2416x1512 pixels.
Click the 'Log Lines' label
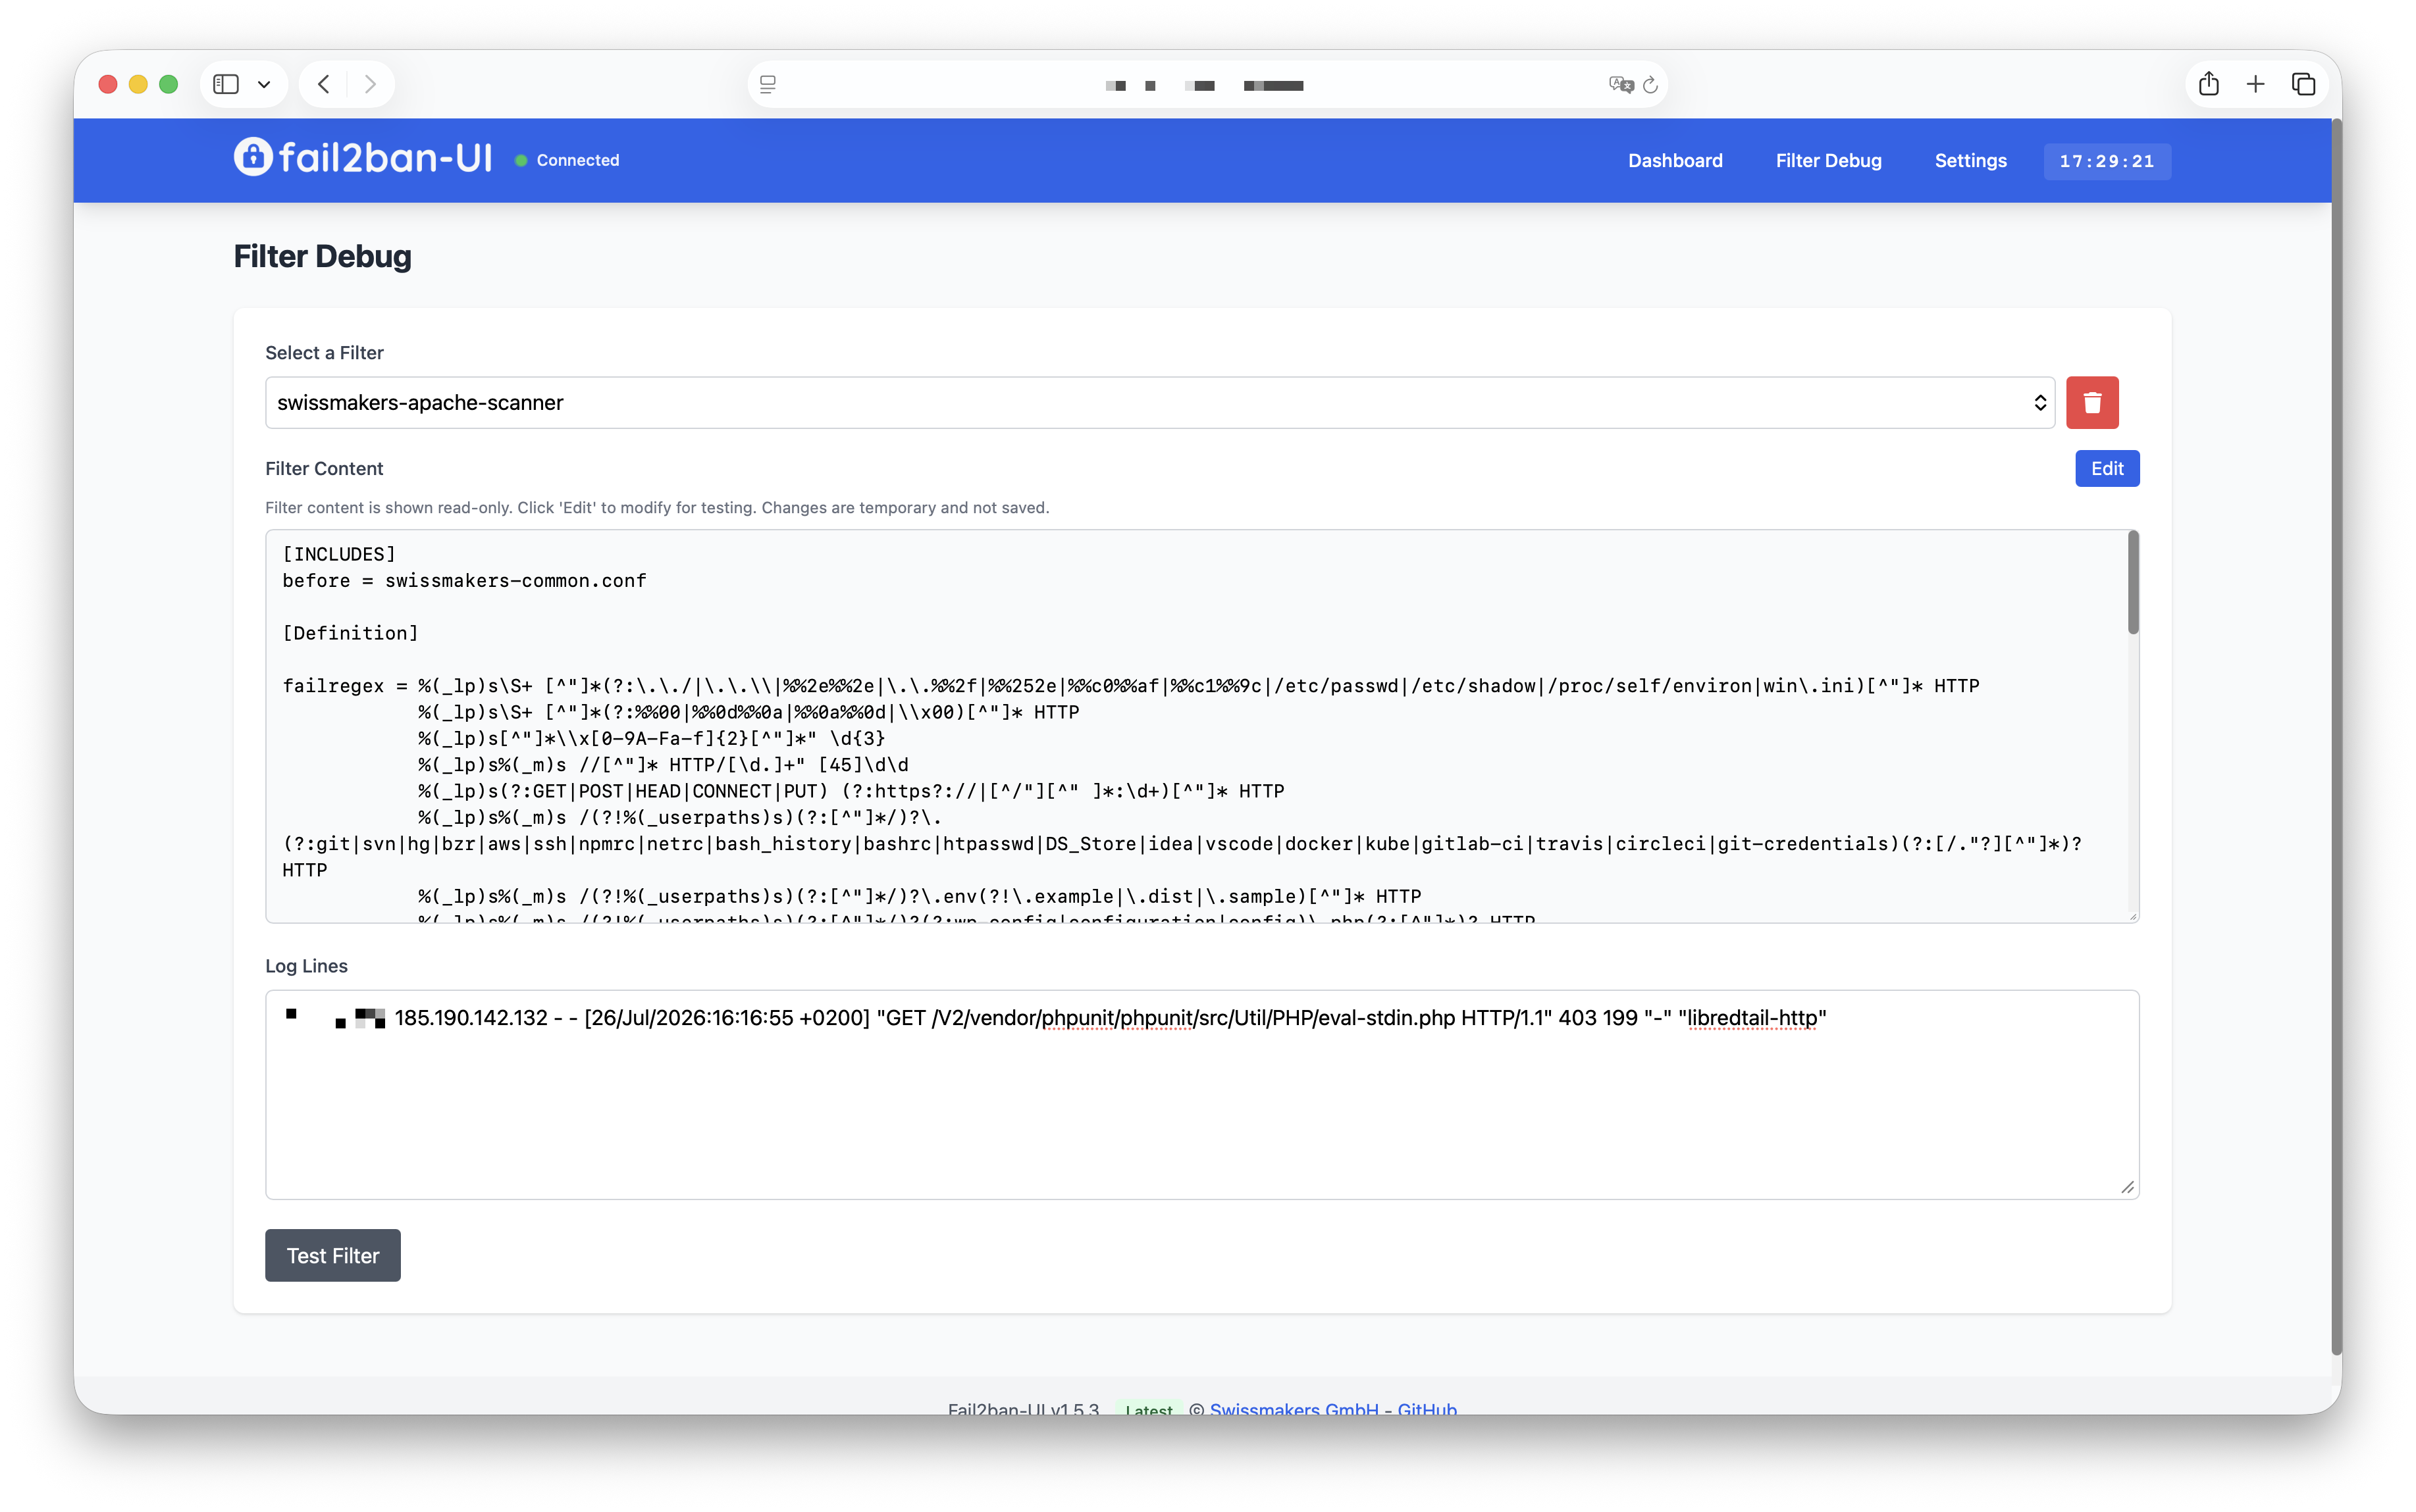coord(306,966)
